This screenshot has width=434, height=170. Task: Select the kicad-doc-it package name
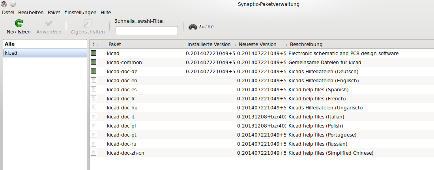[121, 117]
